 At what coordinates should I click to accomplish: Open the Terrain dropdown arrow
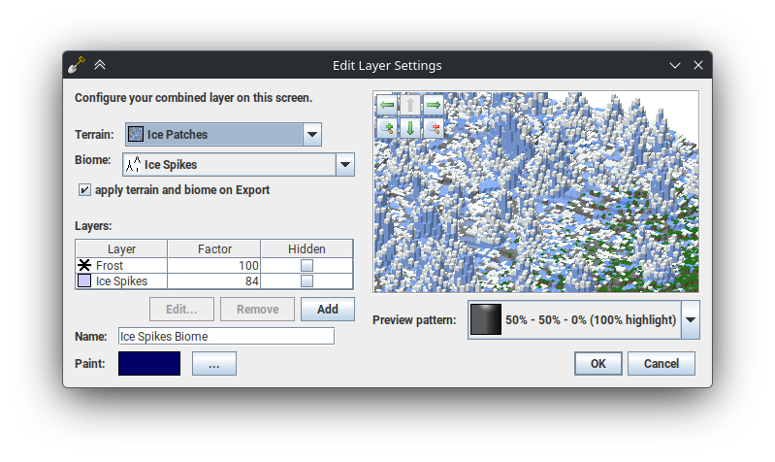[x=312, y=134]
